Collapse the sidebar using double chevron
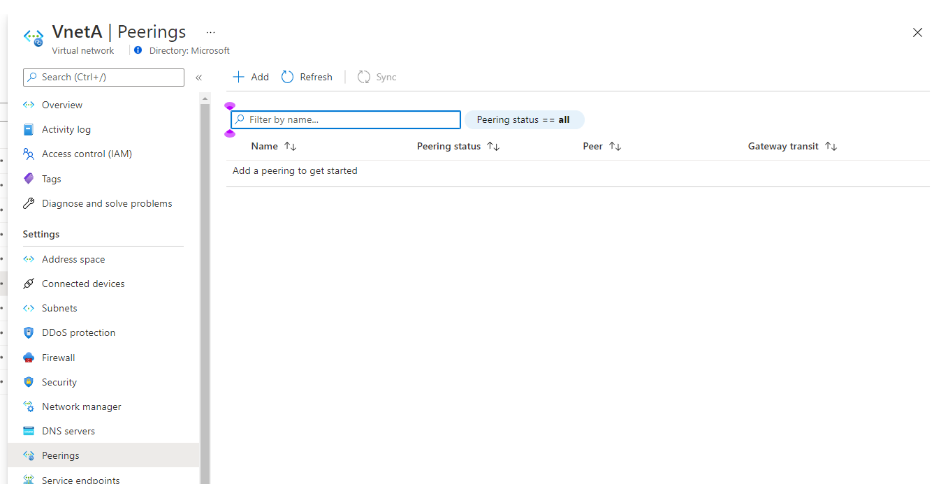The image size is (941, 484). tap(199, 78)
